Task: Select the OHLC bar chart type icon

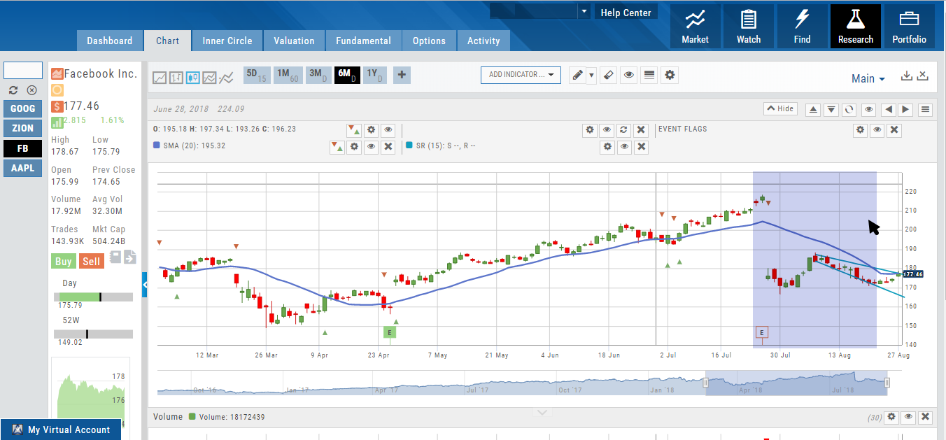Action: coord(176,78)
